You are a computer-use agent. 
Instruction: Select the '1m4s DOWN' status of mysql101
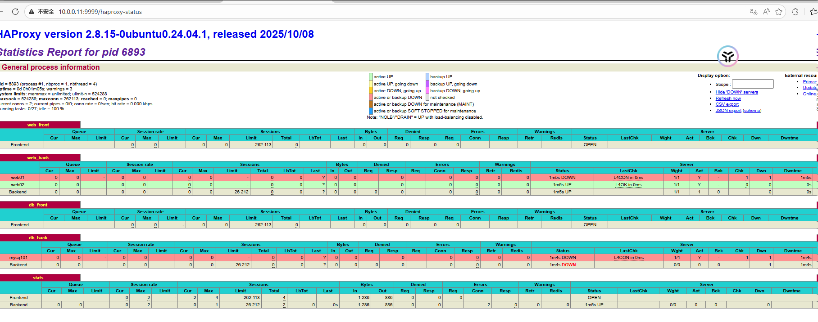click(x=563, y=258)
